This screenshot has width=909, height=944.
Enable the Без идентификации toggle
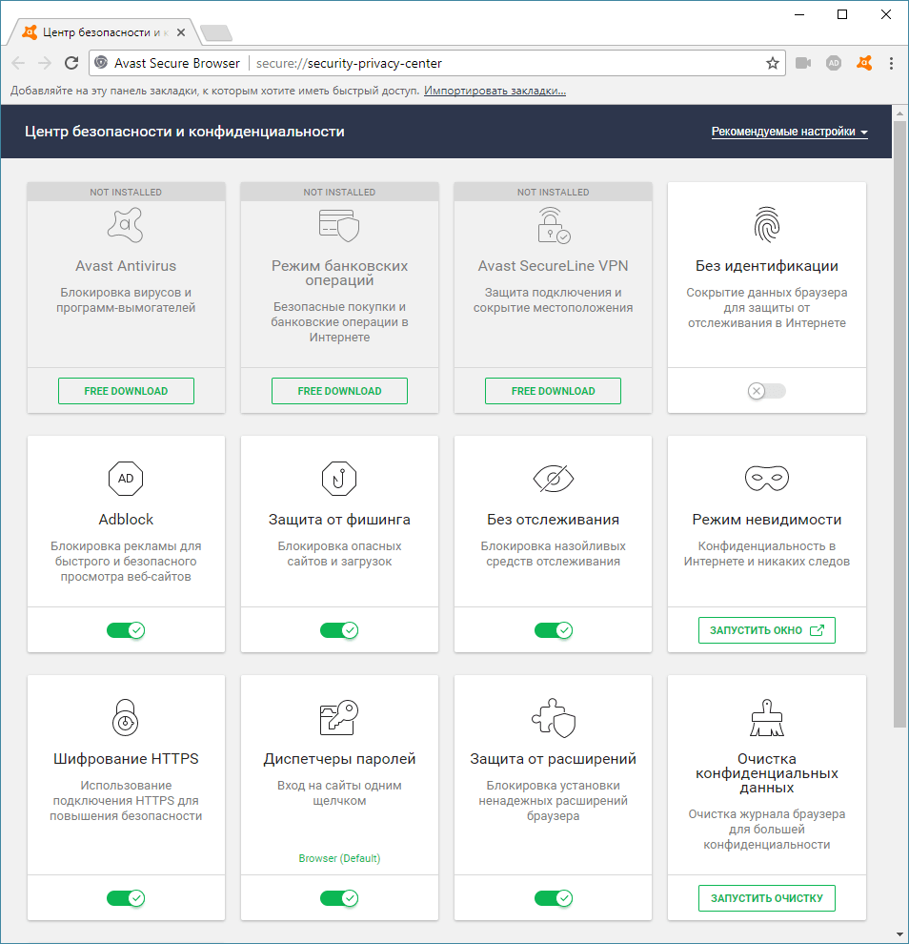click(766, 391)
